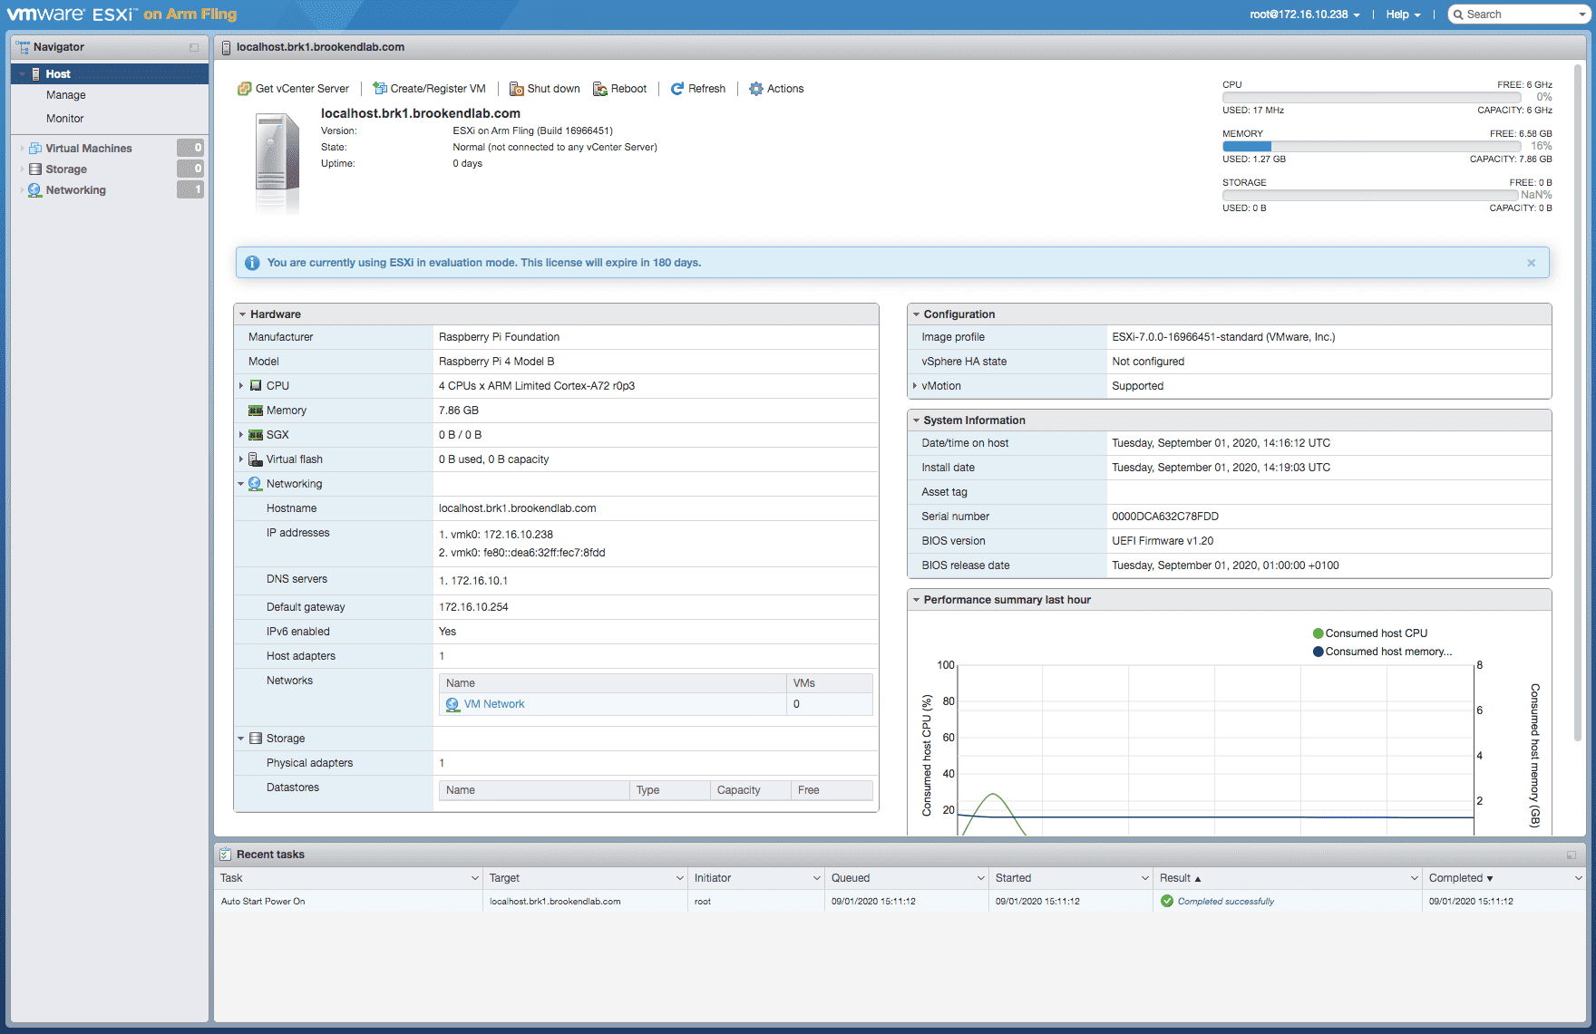1596x1034 pixels.
Task: Click the Shut down host icon
Action: coord(516,89)
